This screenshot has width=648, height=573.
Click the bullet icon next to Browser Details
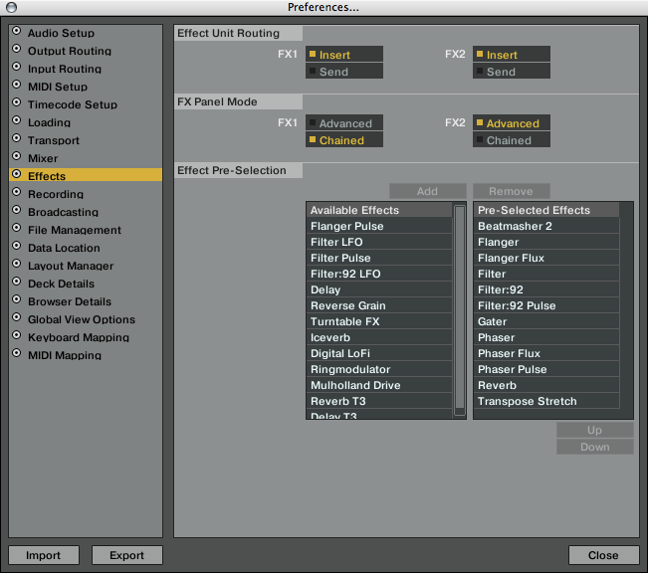(16, 300)
